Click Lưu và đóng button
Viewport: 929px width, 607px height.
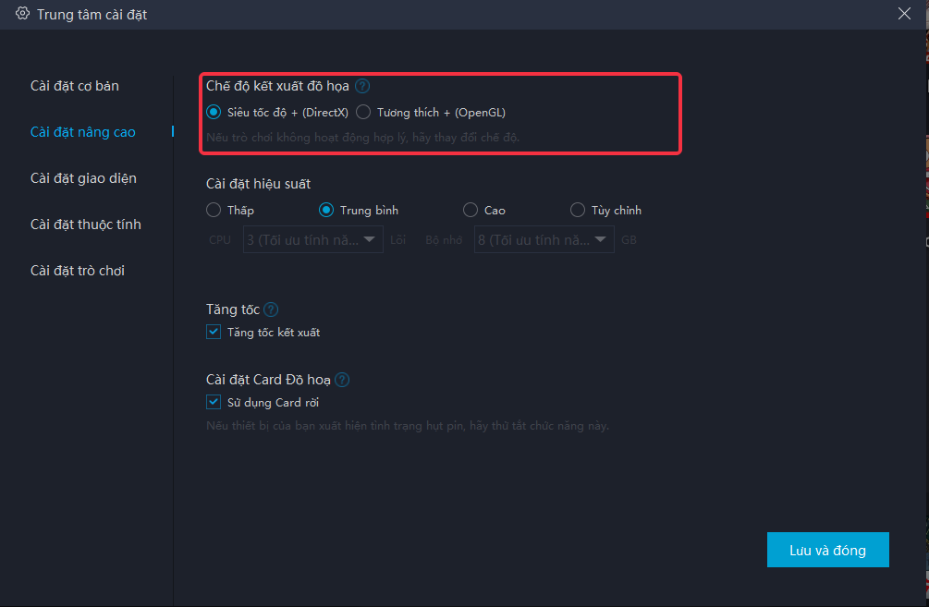click(827, 550)
